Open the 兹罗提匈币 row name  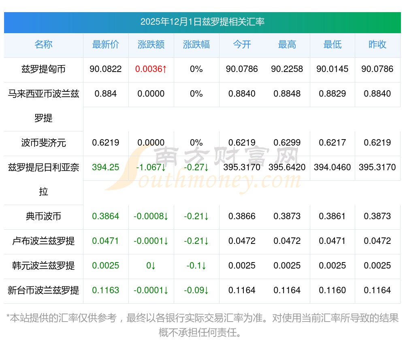pyautogui.click(x=43, y=69)
